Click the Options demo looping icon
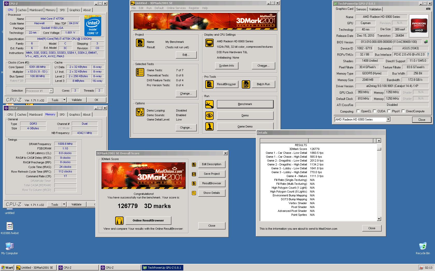Viewport: 435px width, 271px height. (140, 112)
